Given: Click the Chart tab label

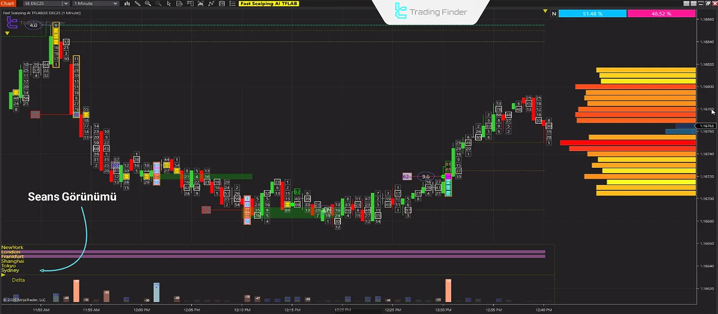Looking at the screenshot, I should click(x=8, y=4).
